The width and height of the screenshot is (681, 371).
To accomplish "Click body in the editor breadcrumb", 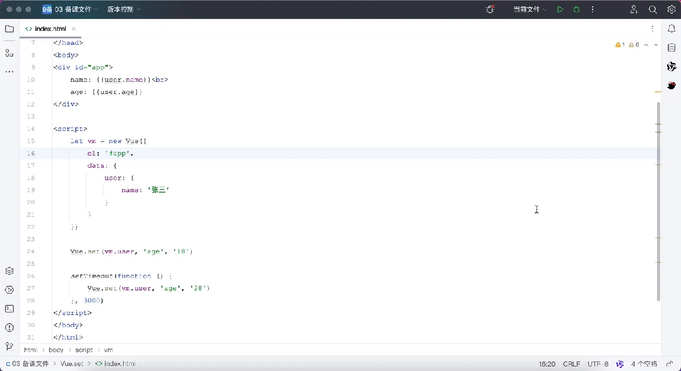I will [56, 350].
